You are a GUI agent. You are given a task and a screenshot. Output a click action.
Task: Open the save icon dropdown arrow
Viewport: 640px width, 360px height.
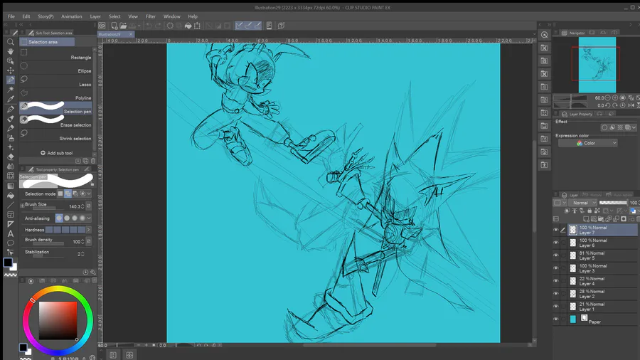point(139,26)
